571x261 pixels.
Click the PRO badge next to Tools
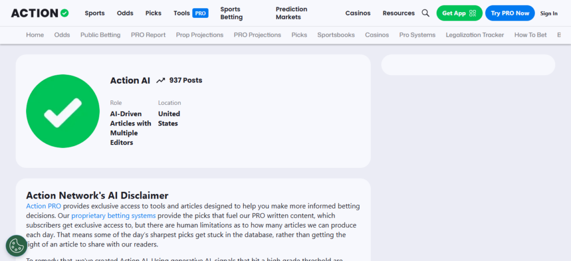200,13
